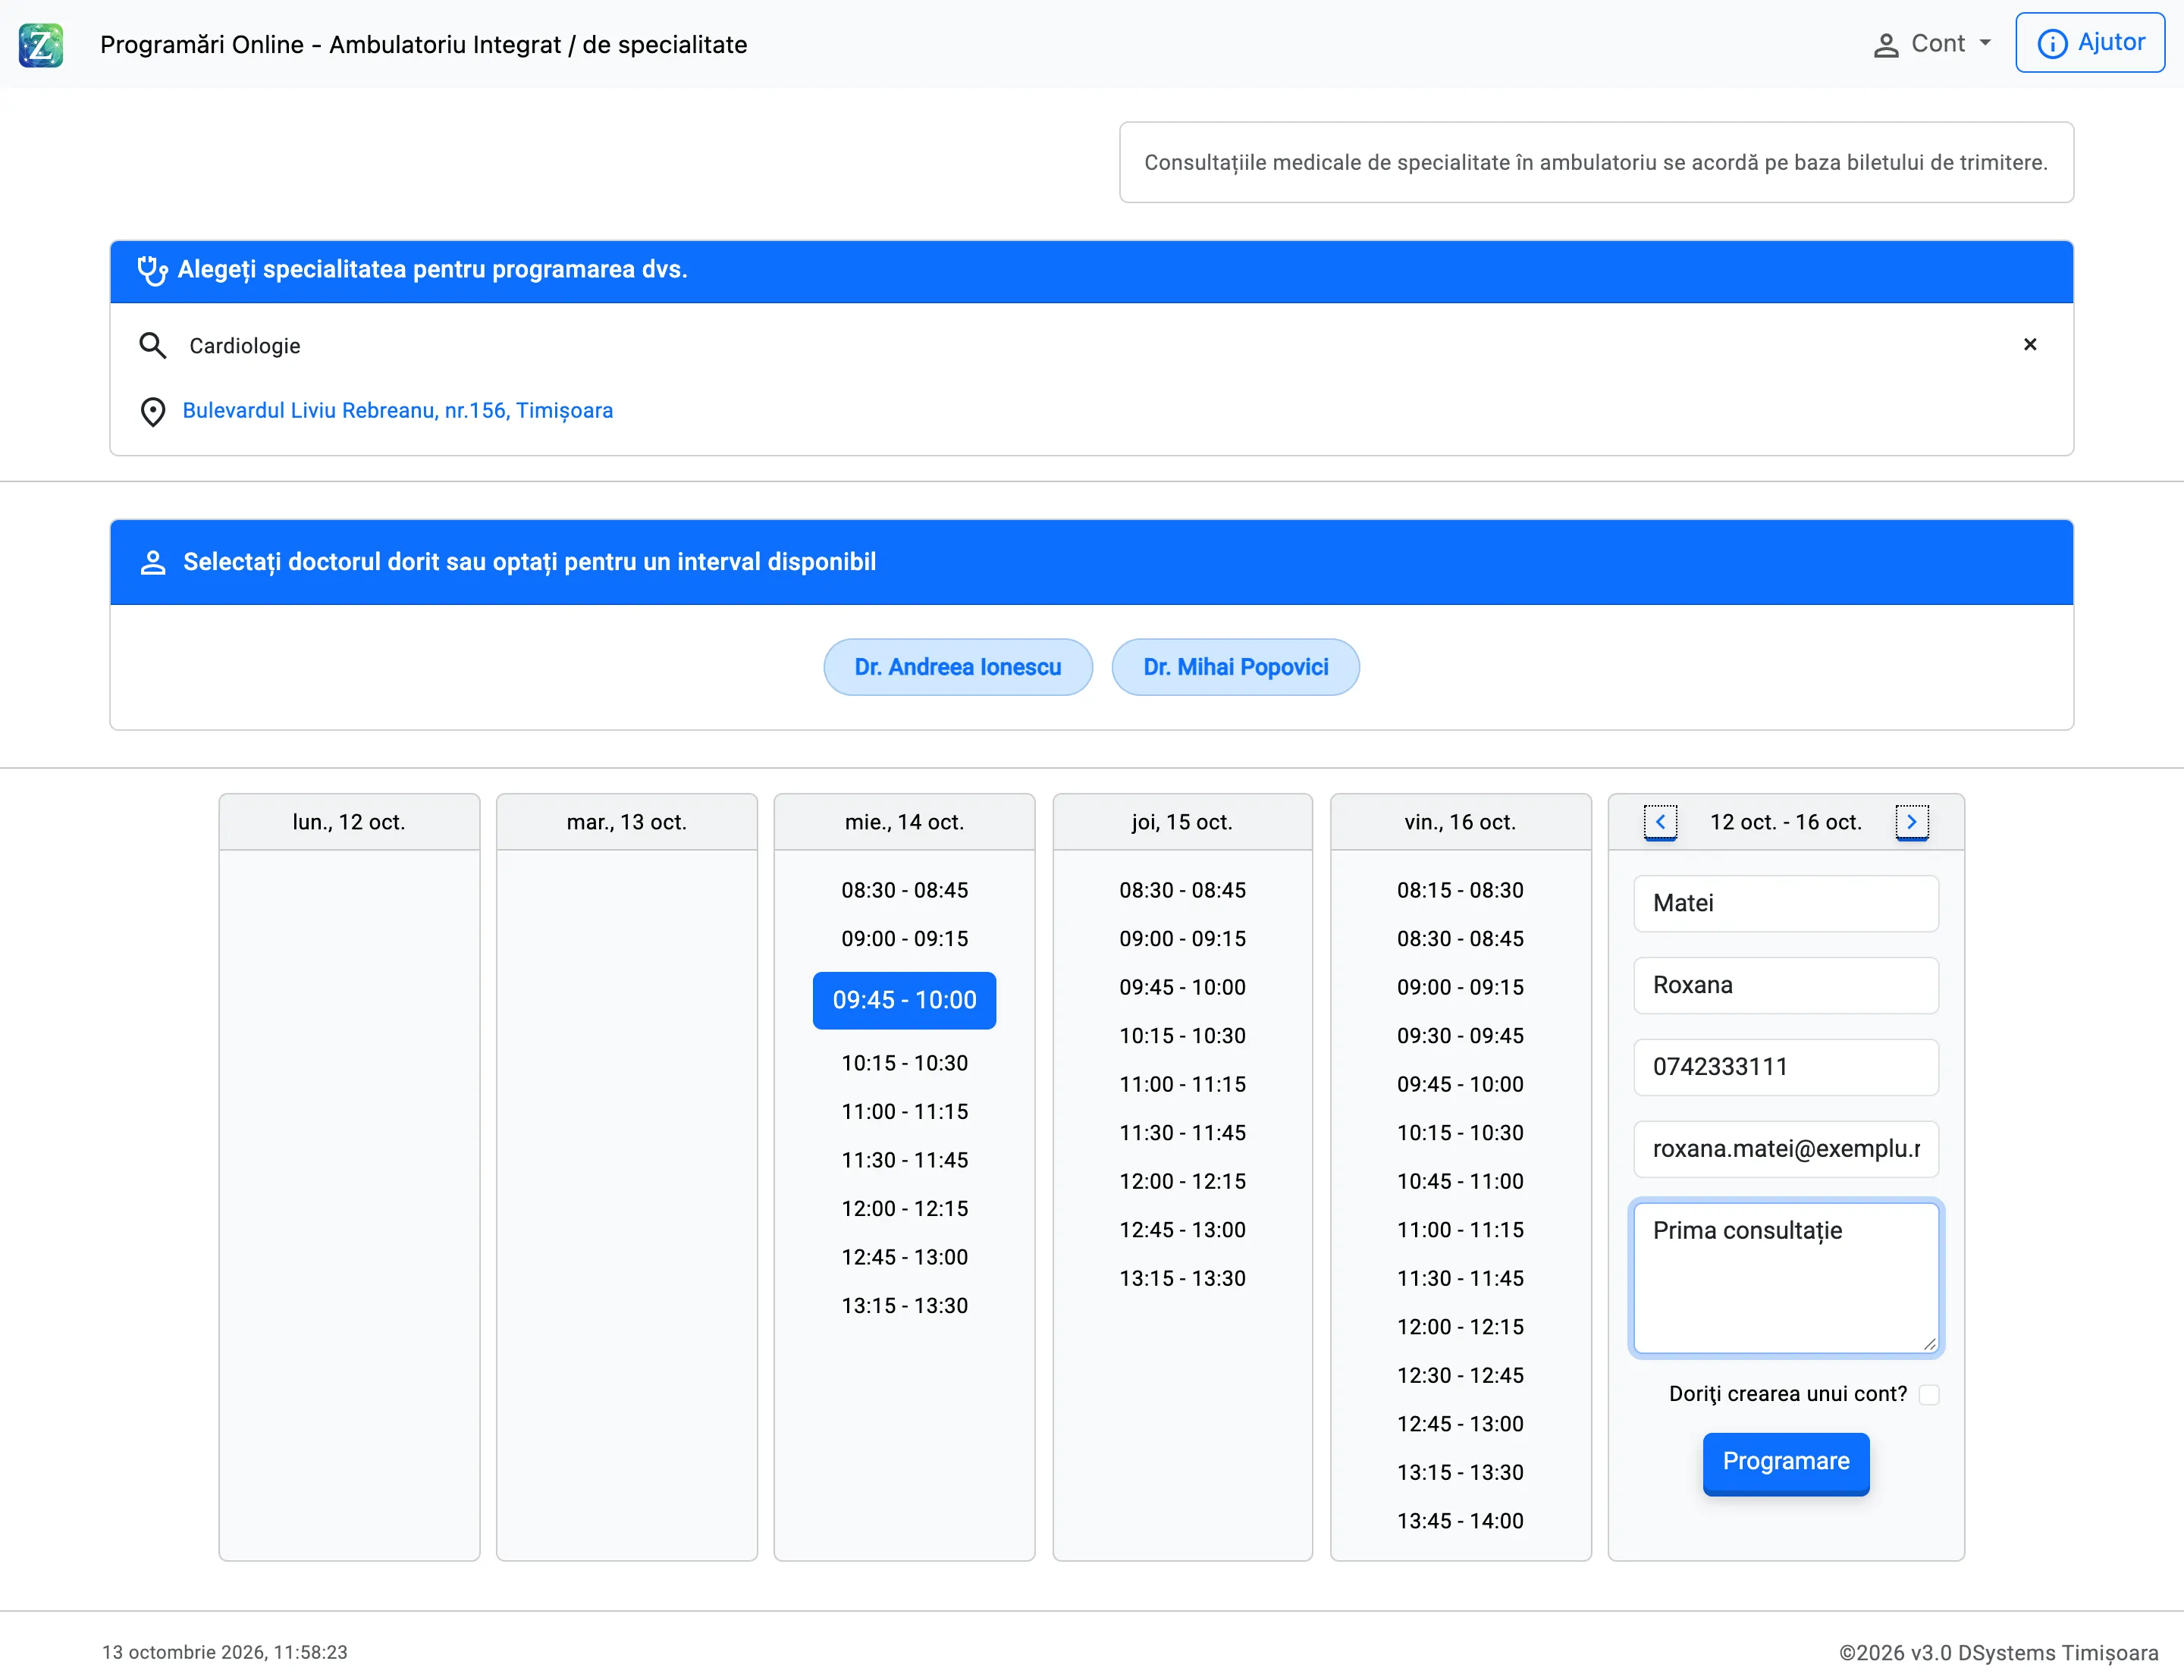
Task: Select Friday slot 12:30 - 12:45
Action: click(1461, 1375)
